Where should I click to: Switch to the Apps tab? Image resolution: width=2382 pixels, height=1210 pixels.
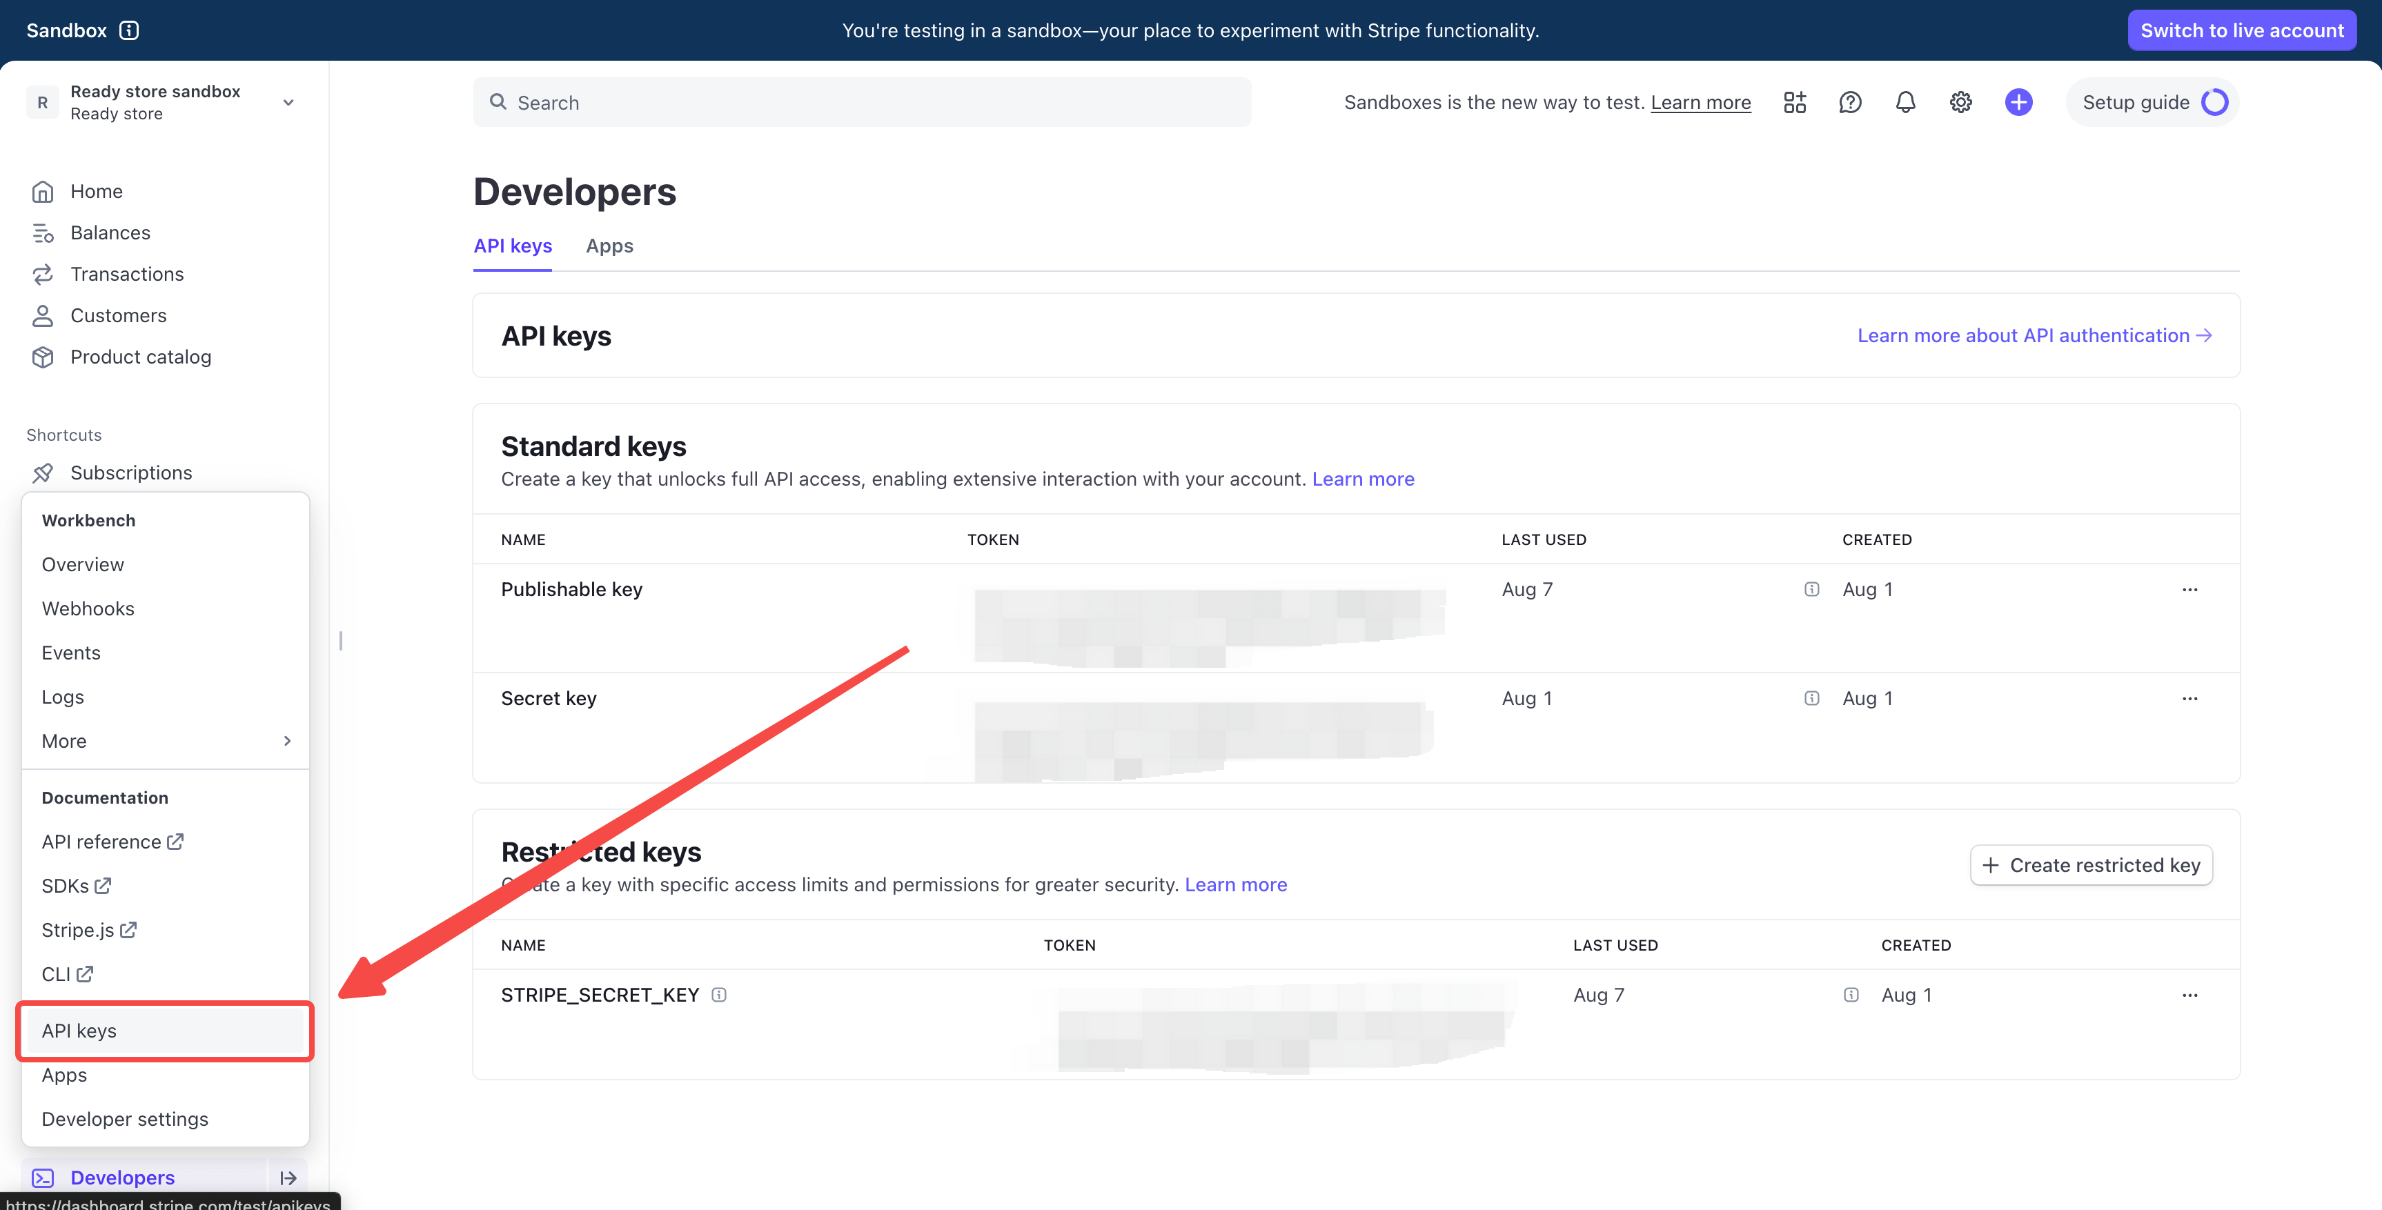tap(609, 246)
